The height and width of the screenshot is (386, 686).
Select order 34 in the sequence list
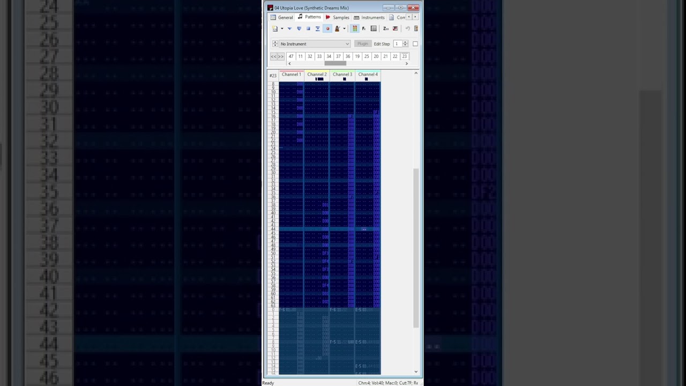[x=329, y=56]
